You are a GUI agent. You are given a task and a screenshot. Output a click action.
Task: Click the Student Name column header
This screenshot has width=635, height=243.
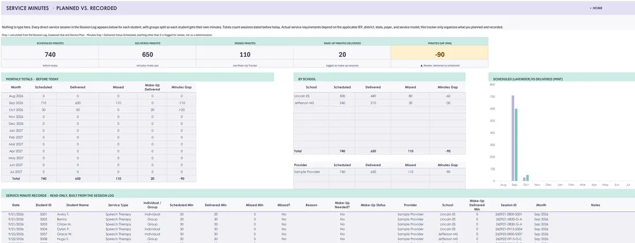tap(77, 205)
